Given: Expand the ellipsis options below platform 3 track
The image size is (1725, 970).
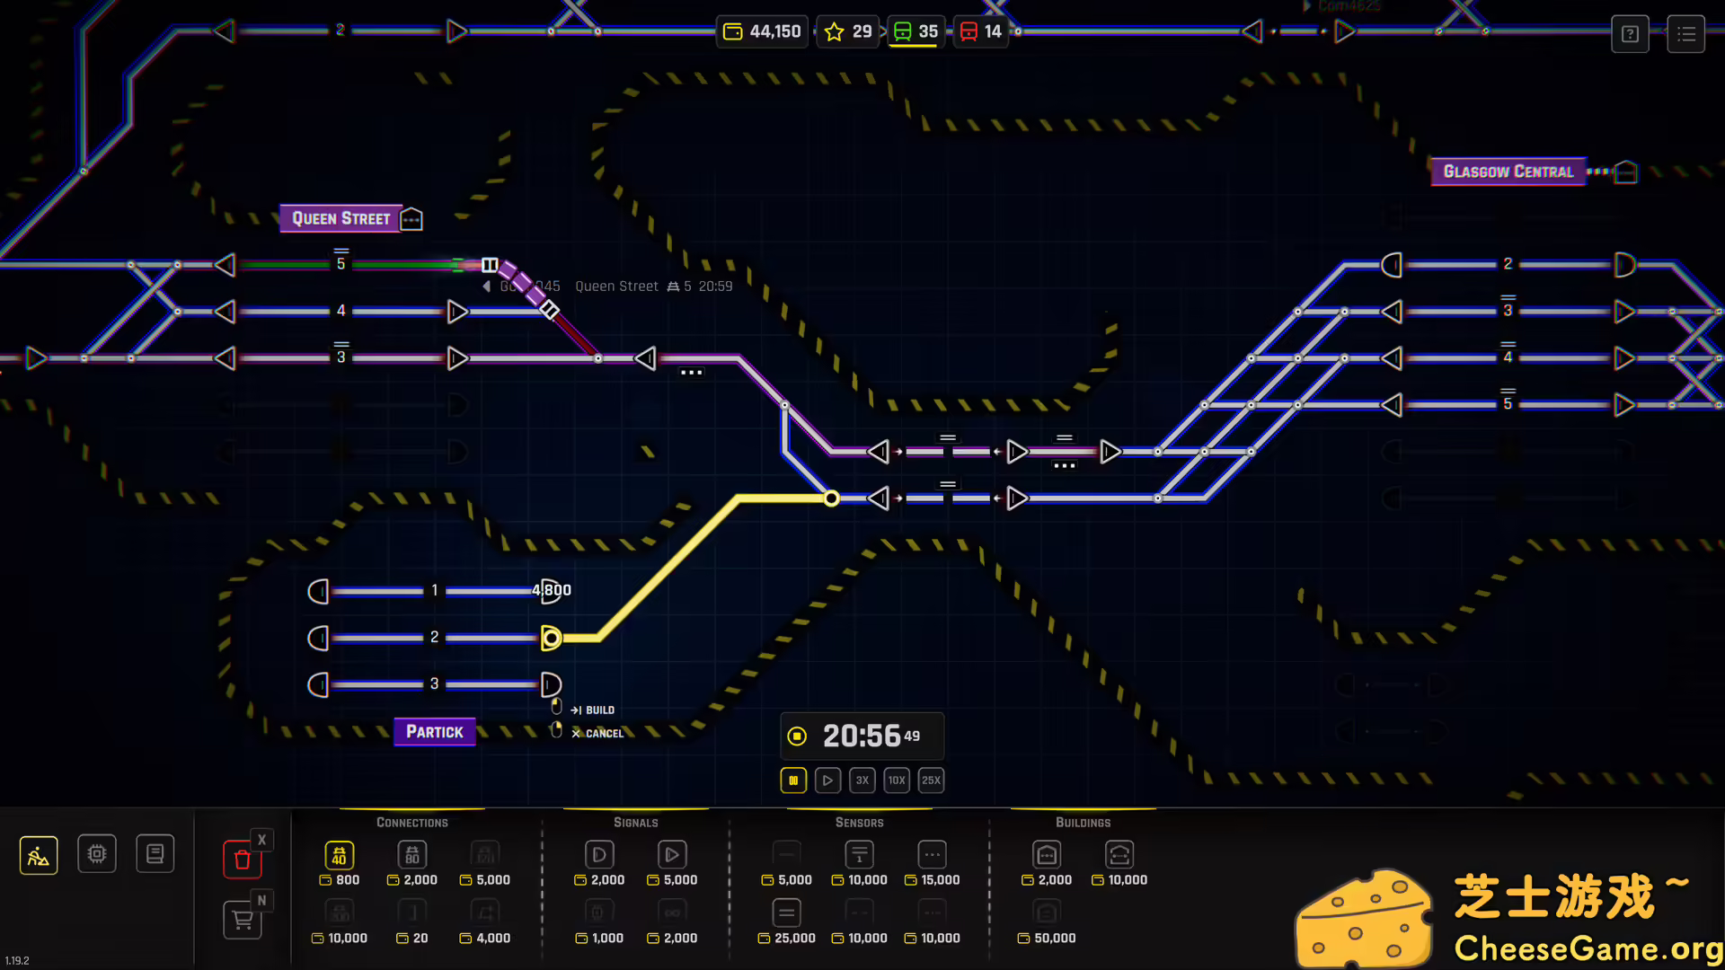Looking at the screenshot, I should coord(690,372).
